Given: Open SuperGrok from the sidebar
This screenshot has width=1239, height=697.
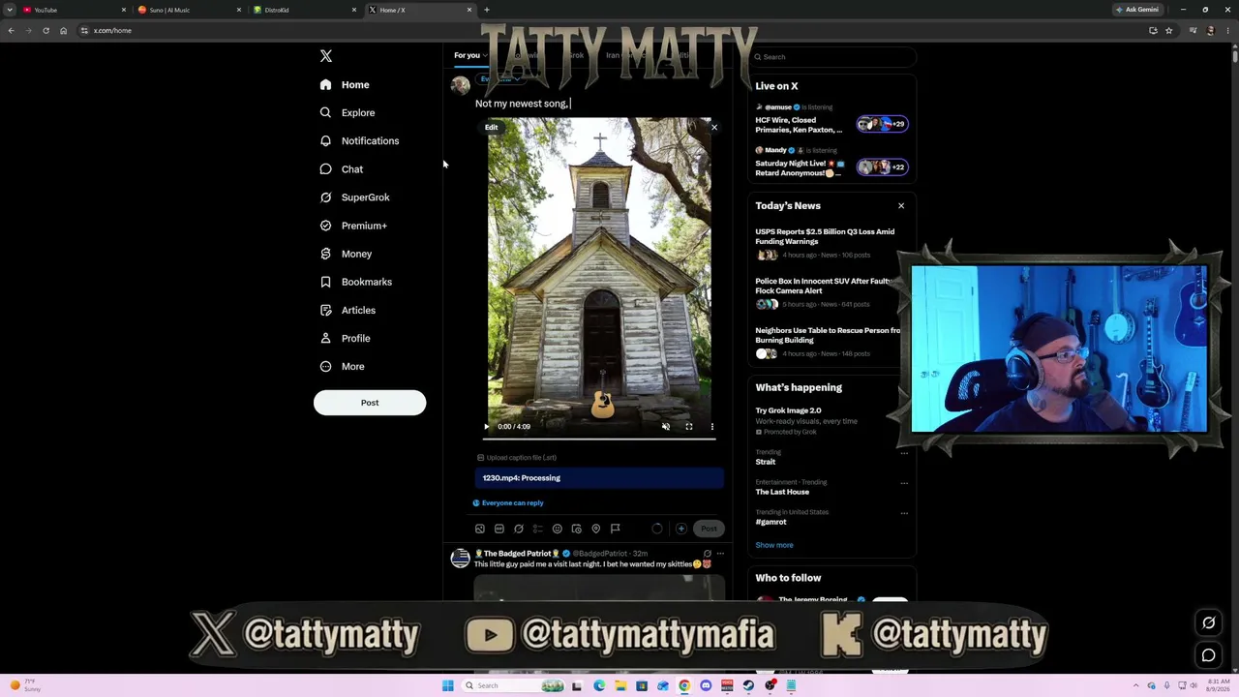Looking at the screenshot, I should 355,197.
